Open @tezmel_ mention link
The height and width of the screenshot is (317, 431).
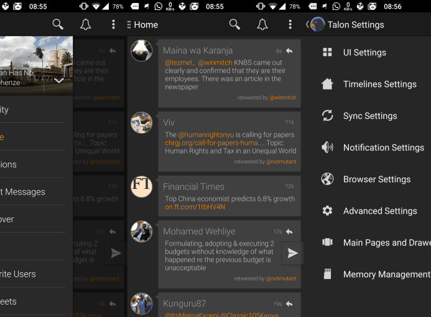[x=180, y=63]
